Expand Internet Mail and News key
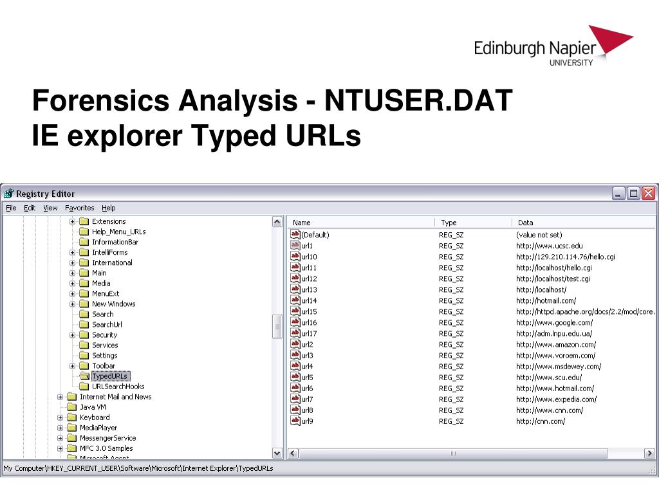659x494 pixels. [60, 397]
